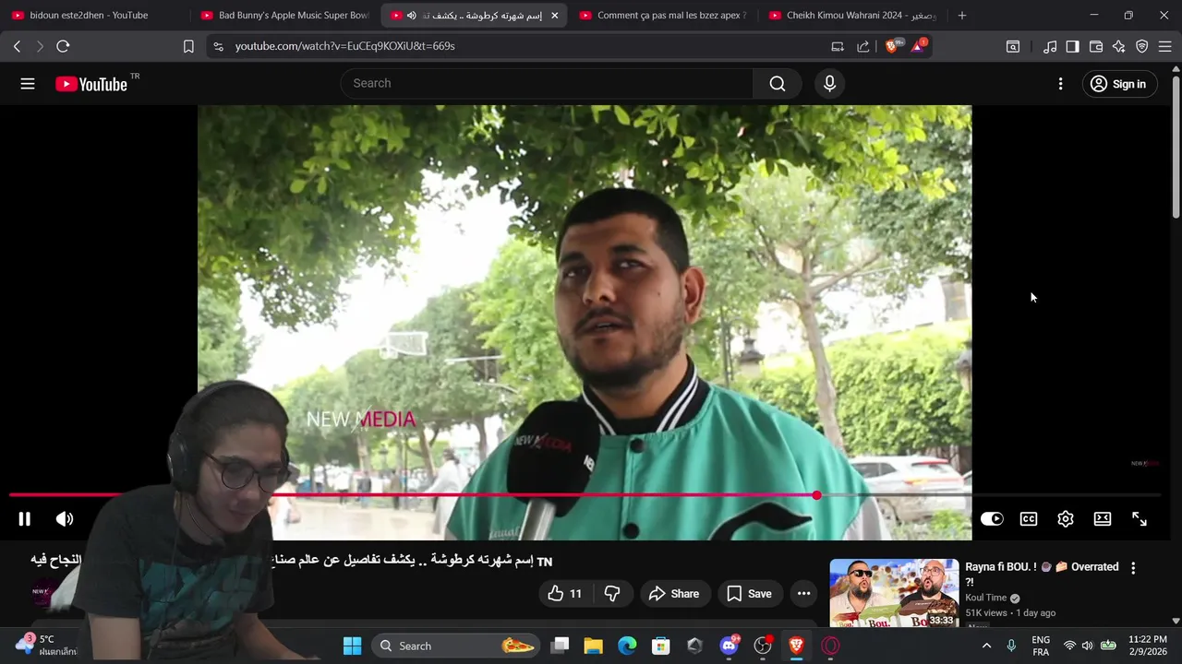This screenshot has height=664, width=1182.
Task: Close the currently active YouTube tab
Action: point(554,16)
